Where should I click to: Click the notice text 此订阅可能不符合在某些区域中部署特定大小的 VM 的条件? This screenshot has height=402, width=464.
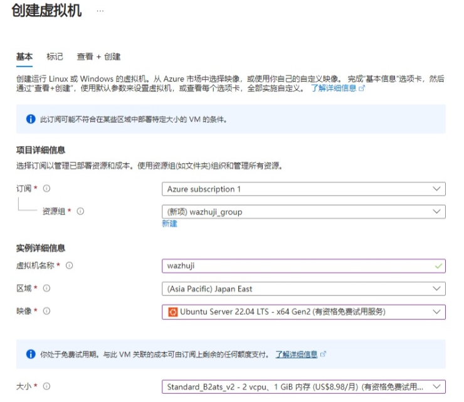[x=134, y=119]
